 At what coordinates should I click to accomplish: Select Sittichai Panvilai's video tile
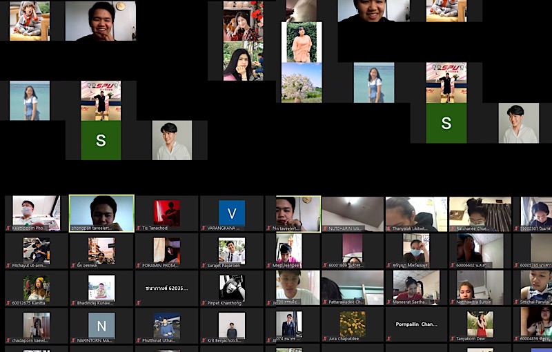[534, 288]
